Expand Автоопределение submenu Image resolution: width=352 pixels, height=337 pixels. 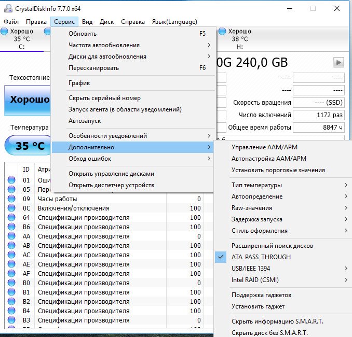[283, 196]
